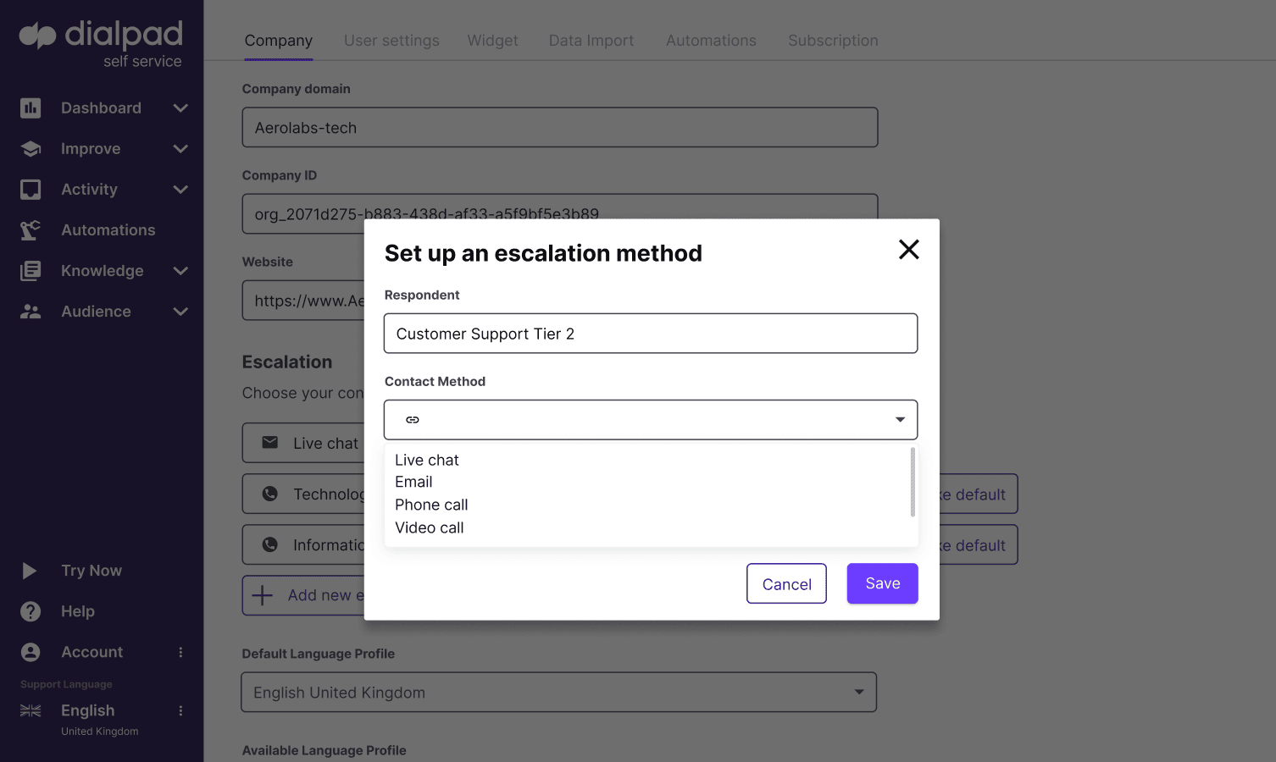Click the Try Now play icon
This screenshot has width=1276, height=762.
(31, 570)
